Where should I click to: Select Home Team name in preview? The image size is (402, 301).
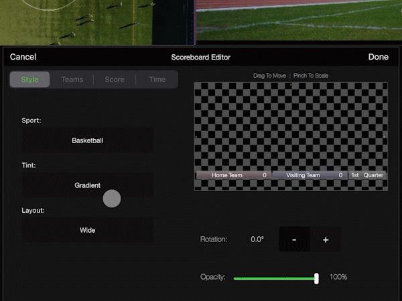pyautogui.click(x=227, y=175)
